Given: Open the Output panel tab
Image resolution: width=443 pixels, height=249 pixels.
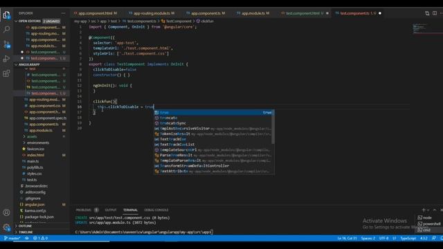Looking at the screenshot, I should (111, 210).
